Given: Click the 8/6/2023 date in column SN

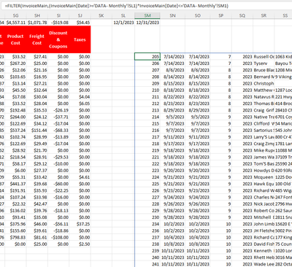Looking at the screenshot, I should click(172, 70).
